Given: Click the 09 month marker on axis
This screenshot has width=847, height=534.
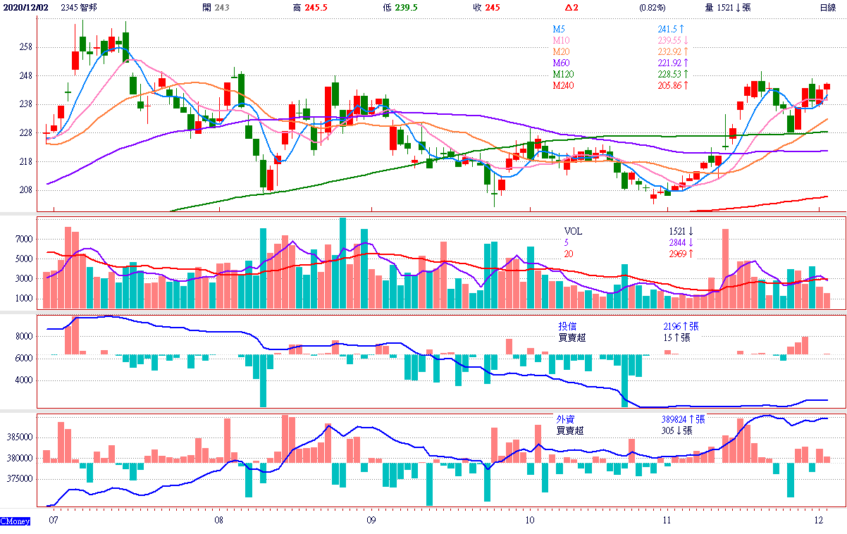Looking at the screenshot, I should coord(371,521).
